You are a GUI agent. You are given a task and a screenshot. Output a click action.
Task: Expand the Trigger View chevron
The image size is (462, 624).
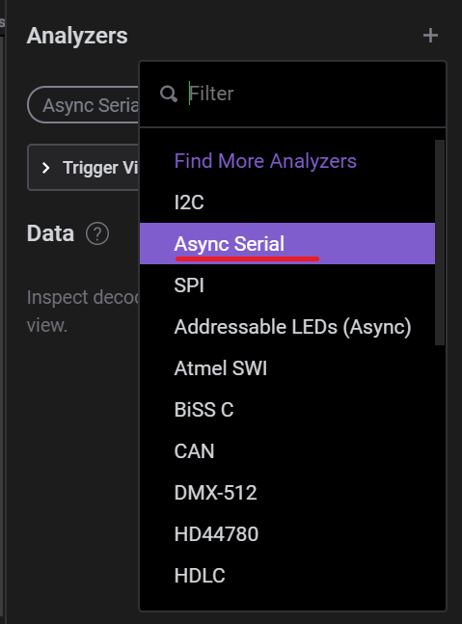[x=45, y=168]
